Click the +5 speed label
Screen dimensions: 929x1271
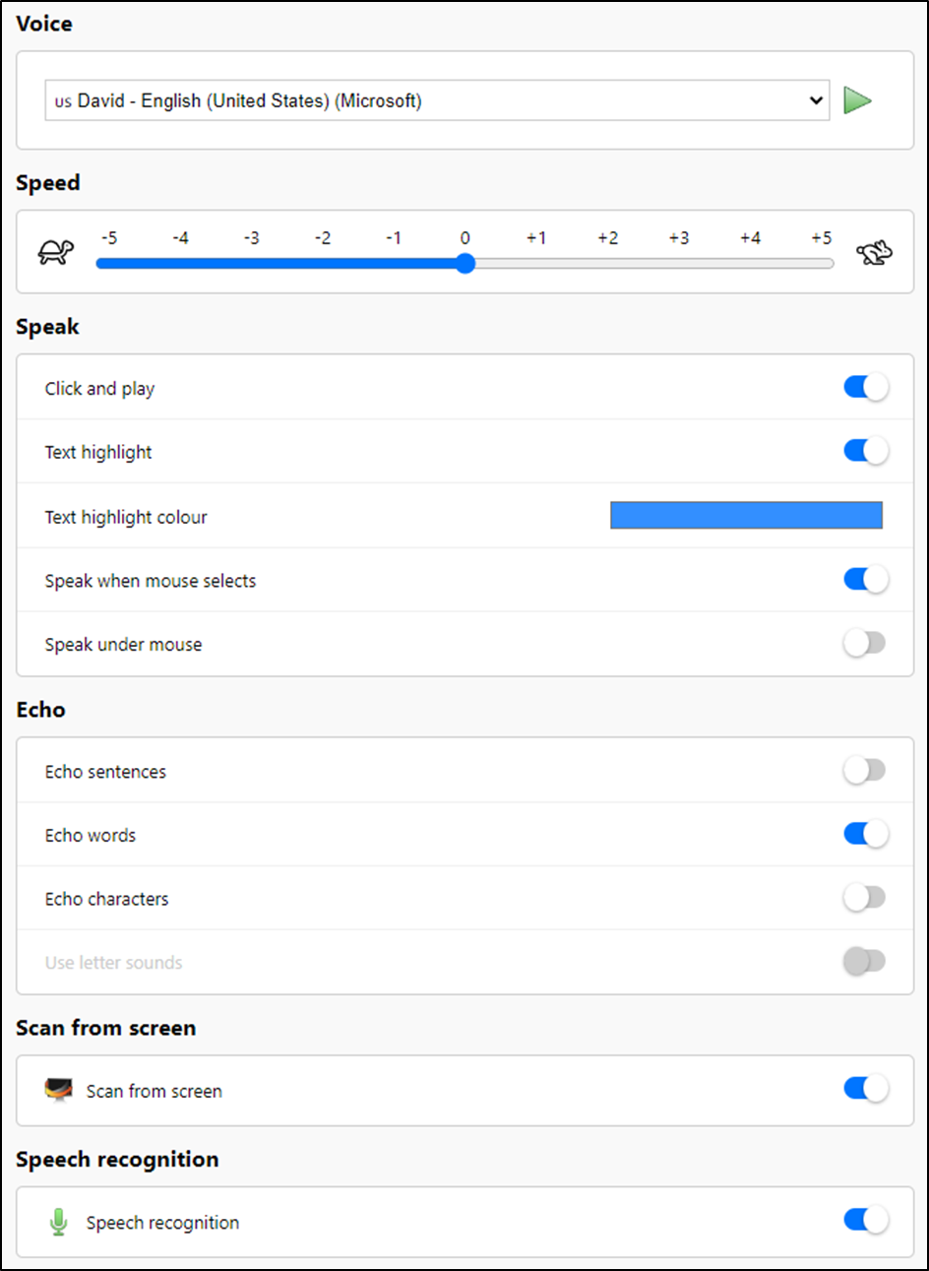pyautogui.click(x=822, y=238)
